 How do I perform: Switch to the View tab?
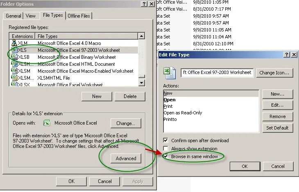30,16
